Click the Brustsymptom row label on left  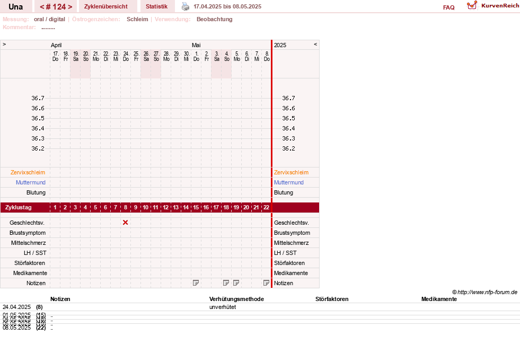28,233
